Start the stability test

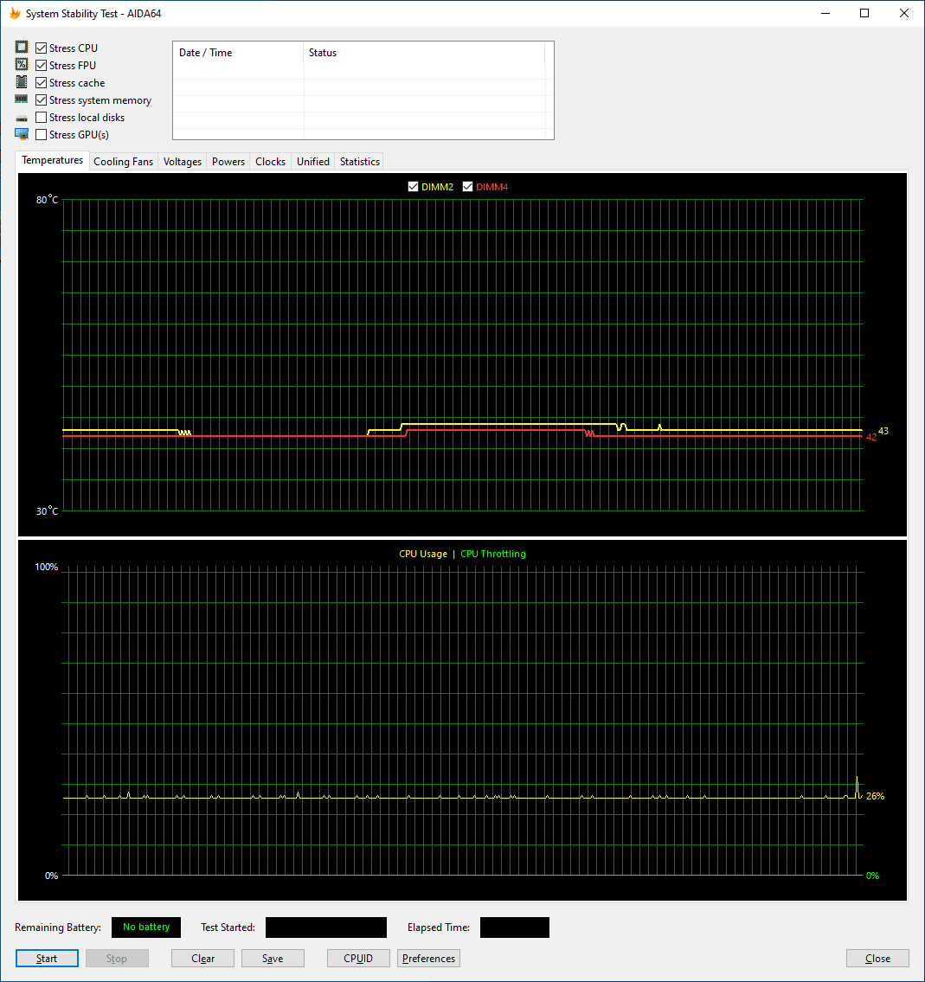pos(47,958)
